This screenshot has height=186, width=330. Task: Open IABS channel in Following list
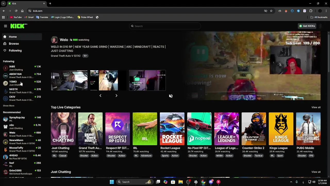22,68
